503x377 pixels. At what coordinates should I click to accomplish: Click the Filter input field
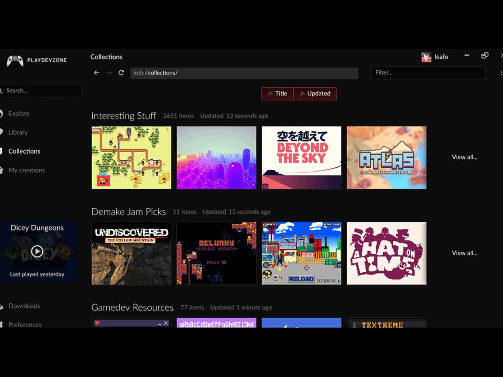[x=428, y=72]
